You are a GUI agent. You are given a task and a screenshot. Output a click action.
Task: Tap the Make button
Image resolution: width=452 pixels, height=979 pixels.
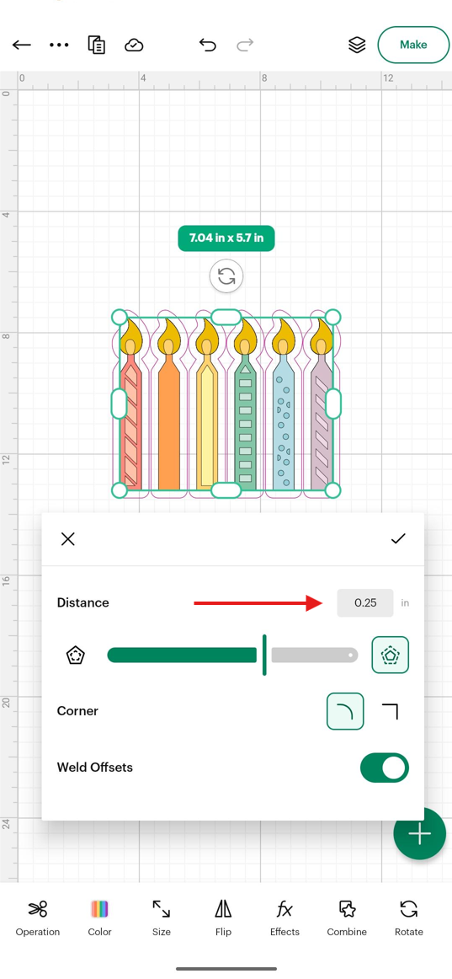413,45
